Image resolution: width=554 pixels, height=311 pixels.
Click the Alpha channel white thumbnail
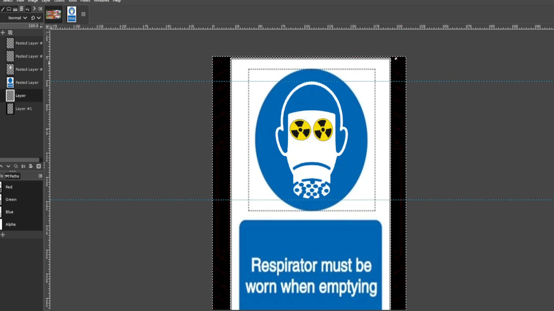click(x=1, y=224)
